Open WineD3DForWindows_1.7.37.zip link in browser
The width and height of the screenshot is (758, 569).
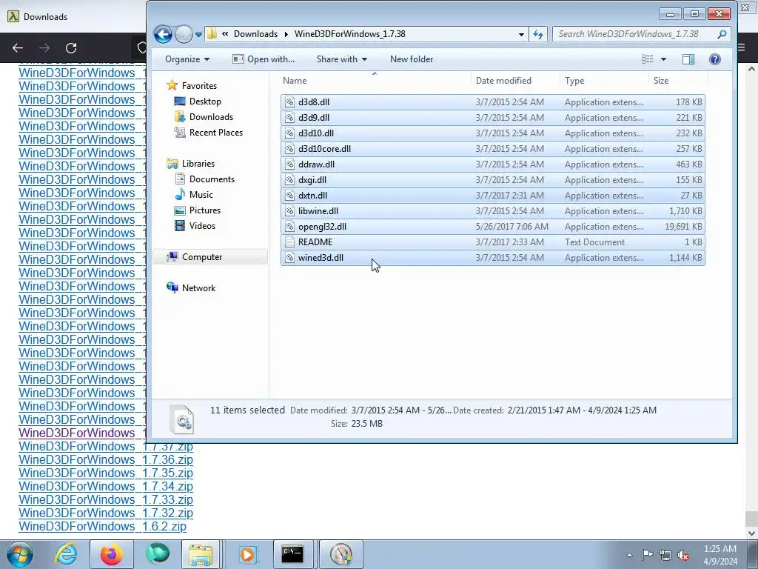(105, 446)
